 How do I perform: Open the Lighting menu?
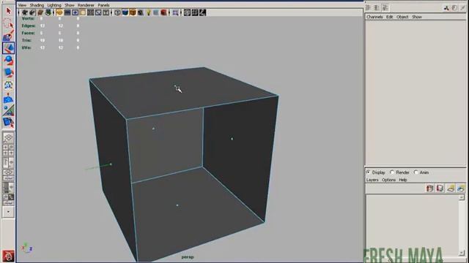(x=54, y=5)
